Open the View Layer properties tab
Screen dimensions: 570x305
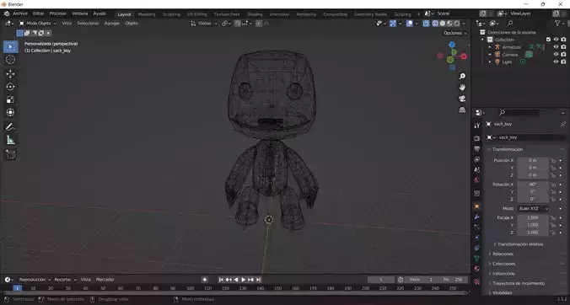pos(477,159)
